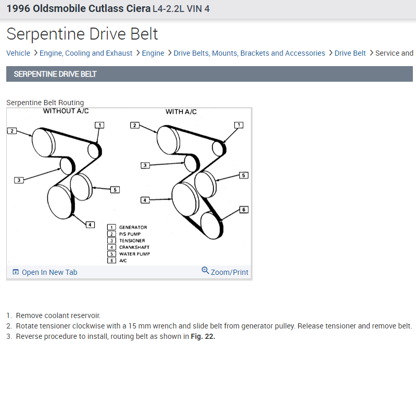Viewport: 416px width, 405px height.
Task: Click the chevron after Vehicle breadcrumb
Action: (35, 53)
